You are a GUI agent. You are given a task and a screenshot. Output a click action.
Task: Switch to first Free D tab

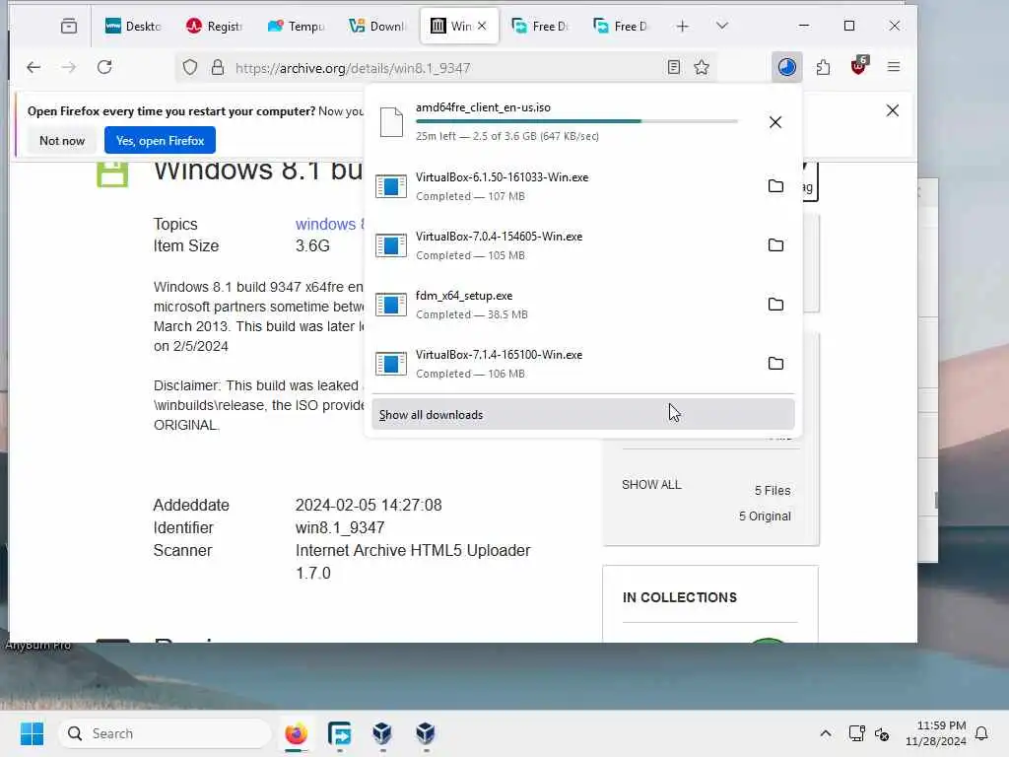[541, 27]
